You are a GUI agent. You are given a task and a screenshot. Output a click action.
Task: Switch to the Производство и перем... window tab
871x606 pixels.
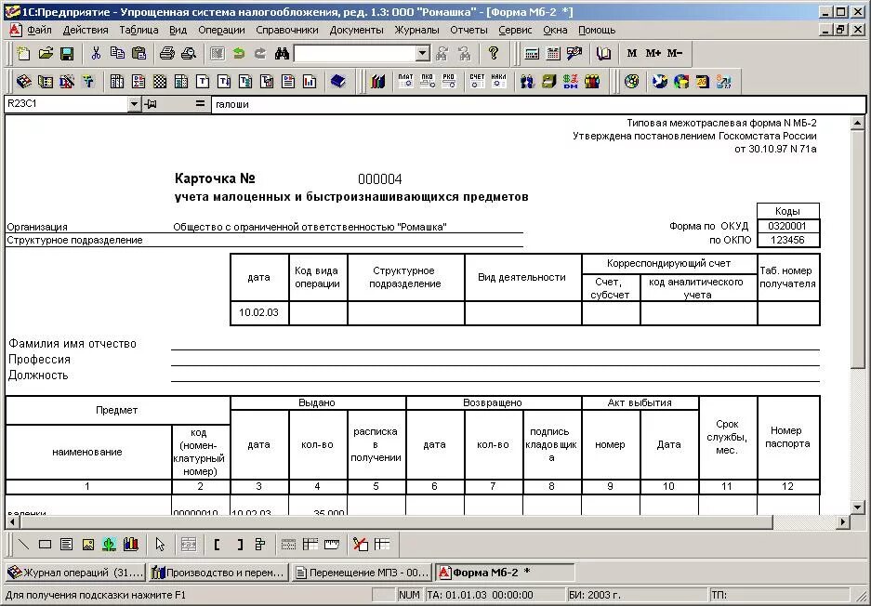[x=218, y=573]
